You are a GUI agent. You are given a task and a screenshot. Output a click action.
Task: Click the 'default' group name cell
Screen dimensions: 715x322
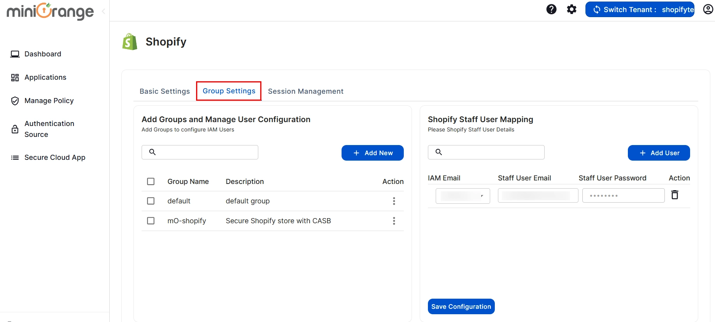click(x=179, y=201)
